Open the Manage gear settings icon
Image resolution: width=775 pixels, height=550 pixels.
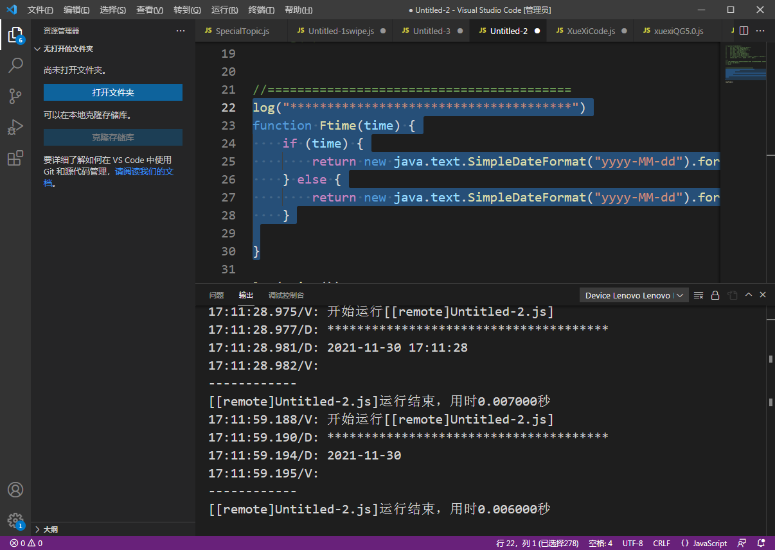pyautogui.click(x=16, y=521)
